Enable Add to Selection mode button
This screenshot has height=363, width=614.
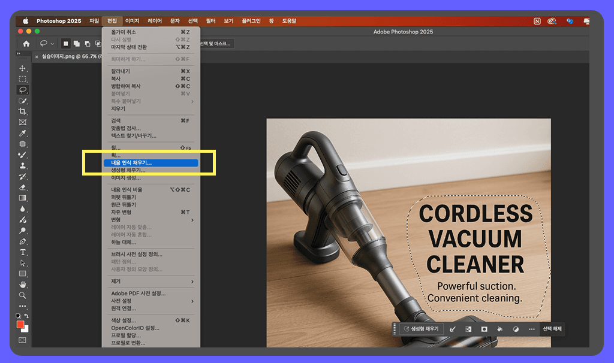click(x=77, y=44)
